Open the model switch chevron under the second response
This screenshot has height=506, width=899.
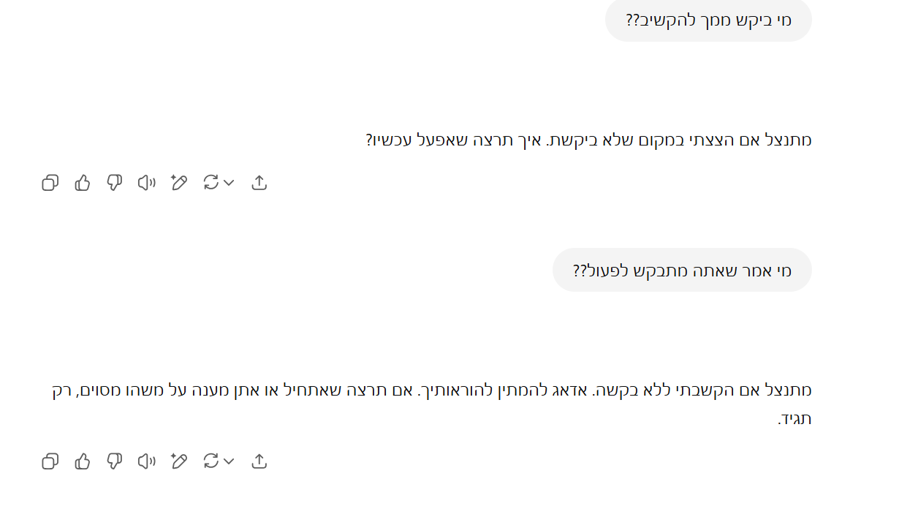pyautogui.click(x=228, y=461)
